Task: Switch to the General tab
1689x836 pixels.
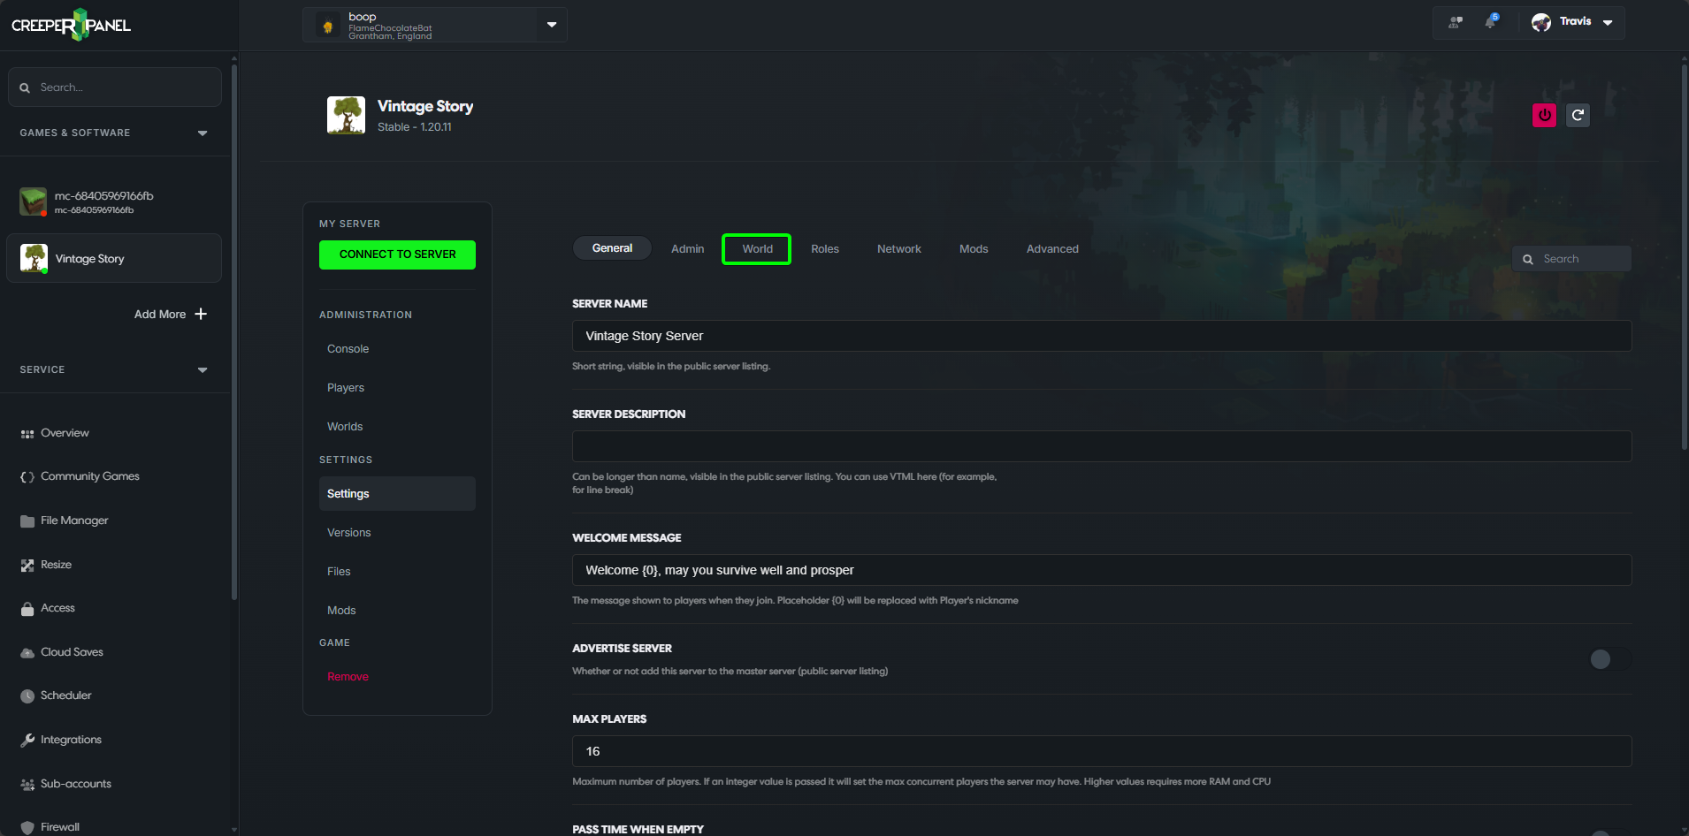Action: (x=612, y=248)
